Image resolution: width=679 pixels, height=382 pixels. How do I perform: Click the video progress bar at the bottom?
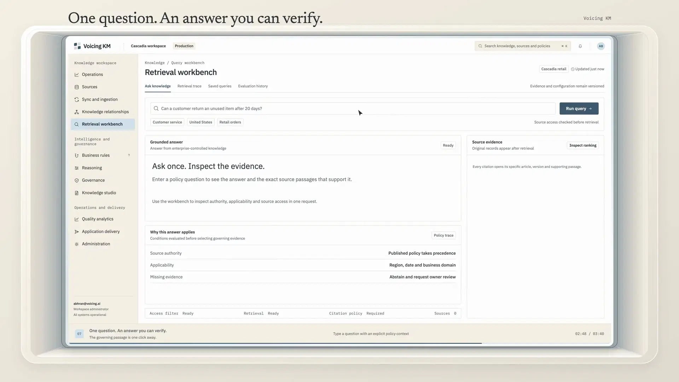(x=339, y=343)
